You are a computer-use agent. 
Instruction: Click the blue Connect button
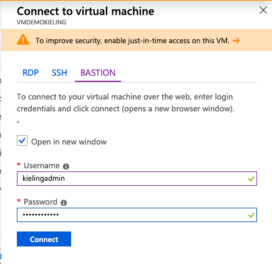(x=44, y=239)
